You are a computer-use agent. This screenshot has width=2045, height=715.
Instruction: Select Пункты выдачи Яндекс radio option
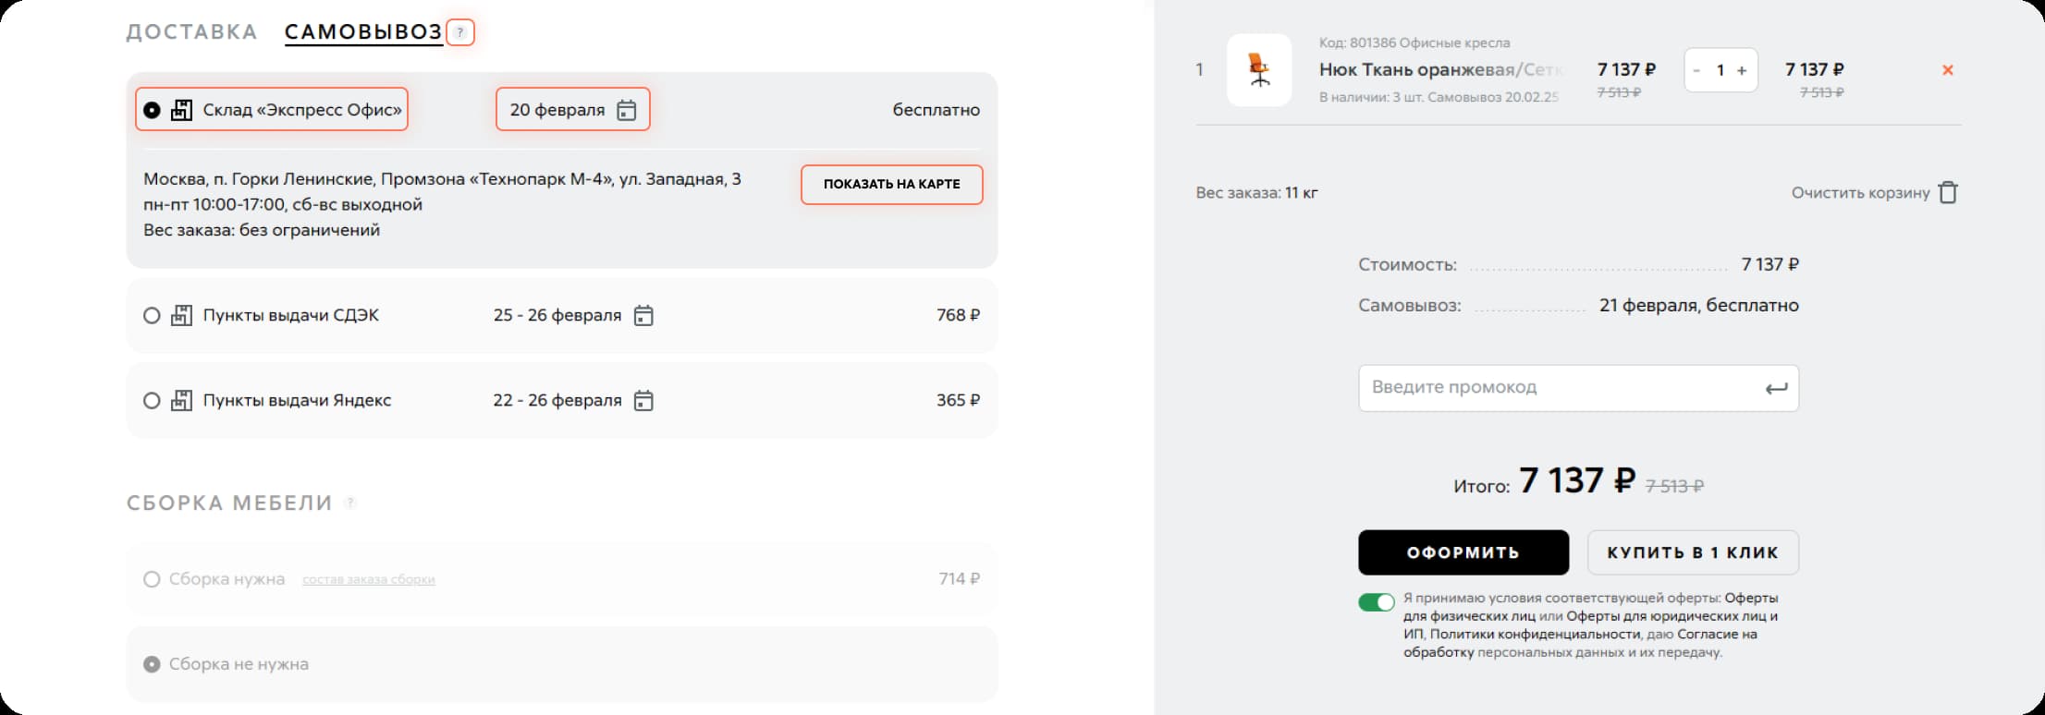(x=152, y=401)
